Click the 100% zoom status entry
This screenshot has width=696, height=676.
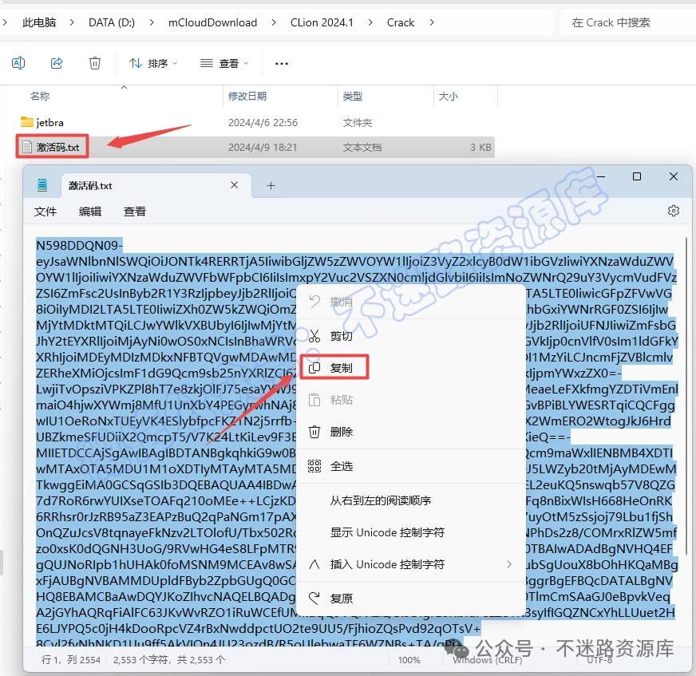[409, 660]
